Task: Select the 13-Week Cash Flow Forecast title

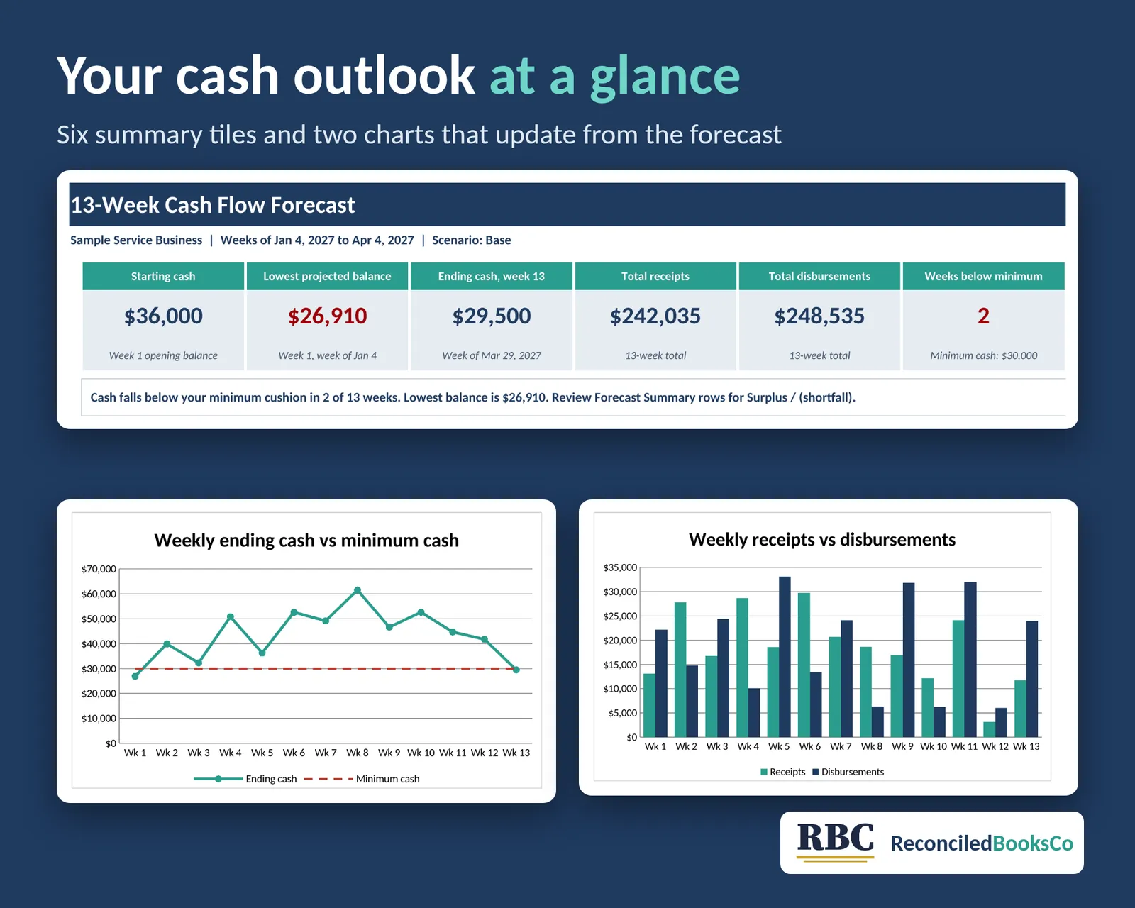Action: tap(212, 205)
